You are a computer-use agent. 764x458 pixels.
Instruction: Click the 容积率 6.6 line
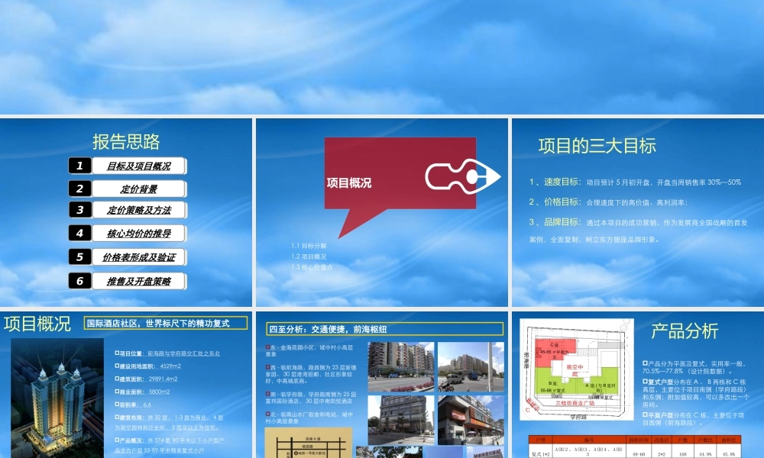coord(133,405)
